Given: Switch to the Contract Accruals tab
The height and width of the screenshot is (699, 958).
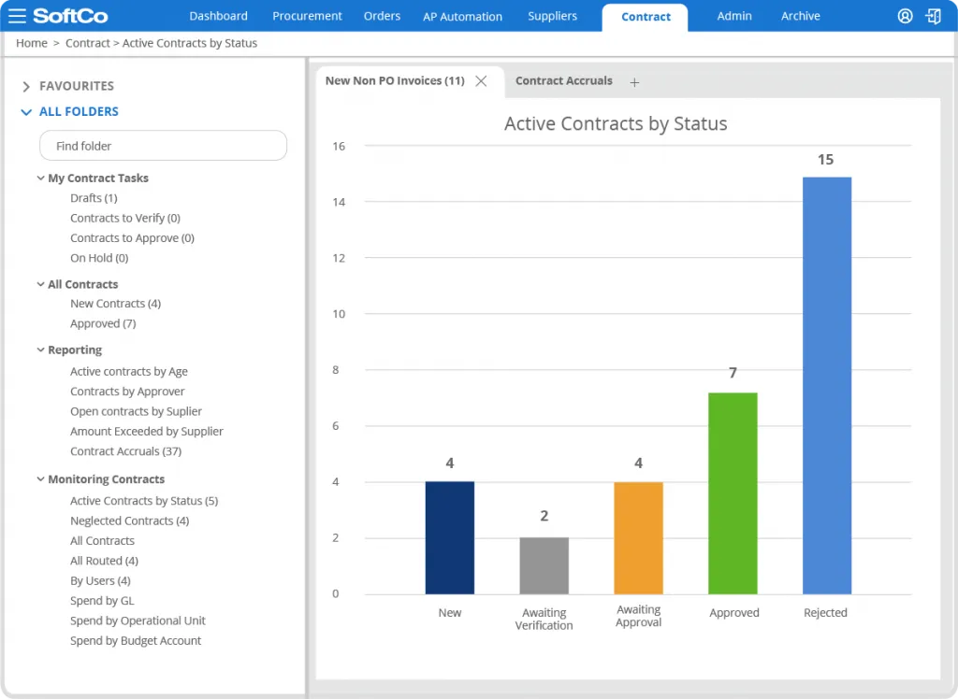Looking at the screenshot, I should pos(563,81).
